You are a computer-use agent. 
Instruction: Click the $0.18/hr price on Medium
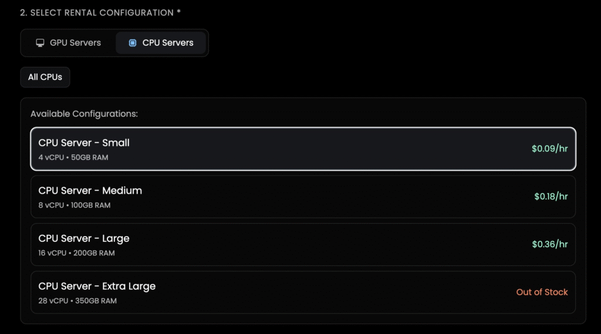(551, 197)
